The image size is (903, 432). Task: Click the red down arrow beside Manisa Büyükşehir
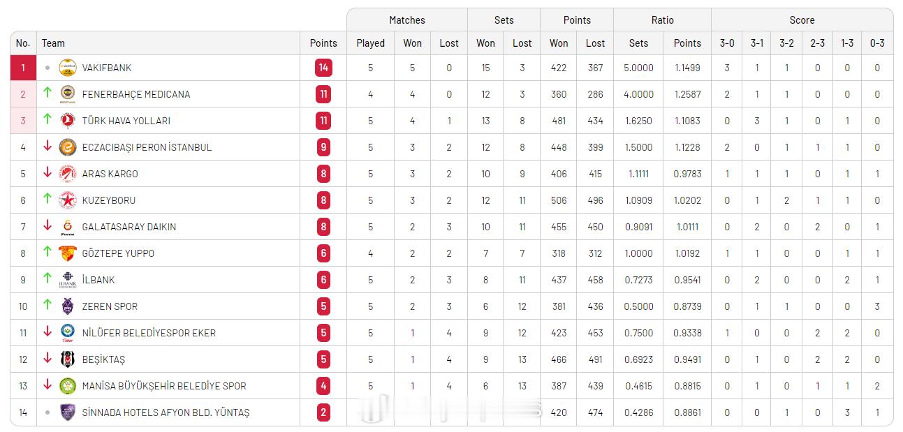click(x=47, y=385)
